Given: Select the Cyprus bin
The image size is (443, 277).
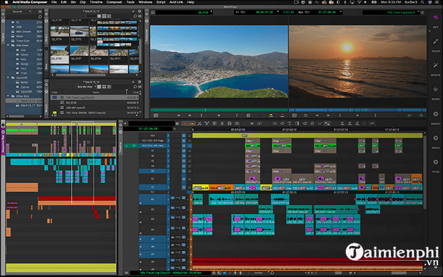Looking at the screenshot, I should tap(25, 87).
